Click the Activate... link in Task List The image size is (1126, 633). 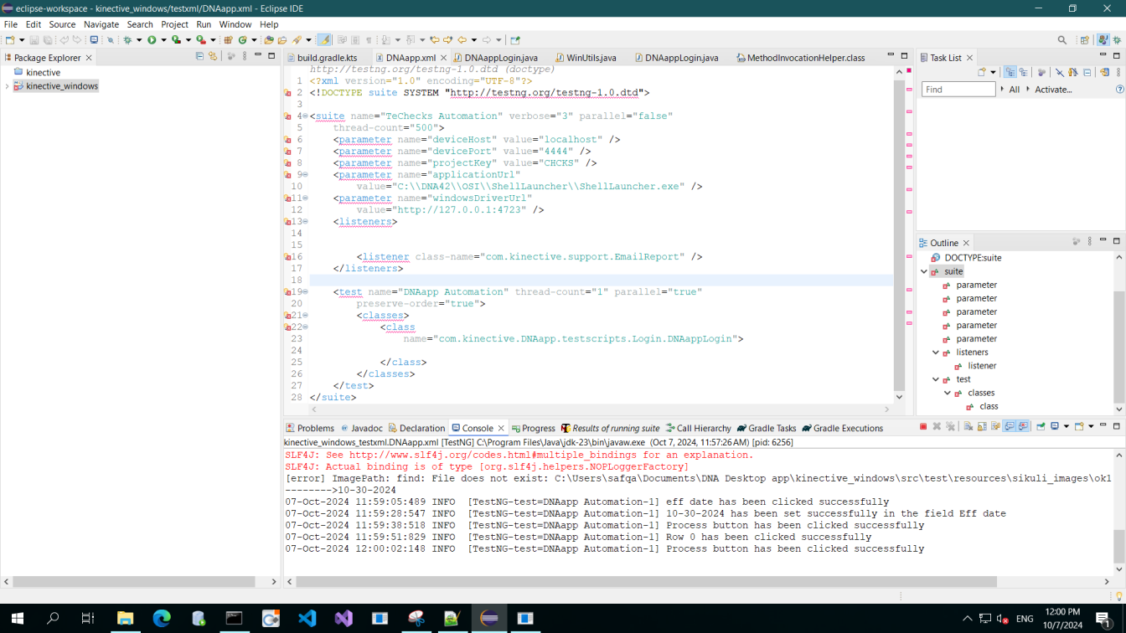pos(1052,90)
